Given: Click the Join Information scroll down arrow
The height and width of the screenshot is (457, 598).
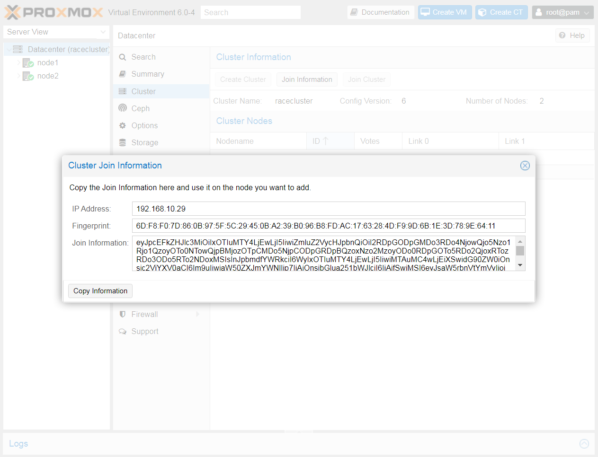Looking at the screenshot, I should tap(520, 265).
